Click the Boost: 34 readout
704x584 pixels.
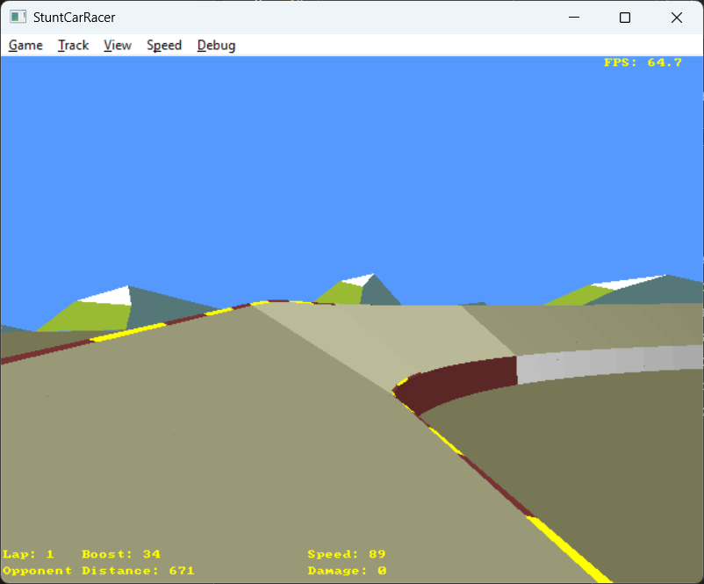[x=121, y=554]
